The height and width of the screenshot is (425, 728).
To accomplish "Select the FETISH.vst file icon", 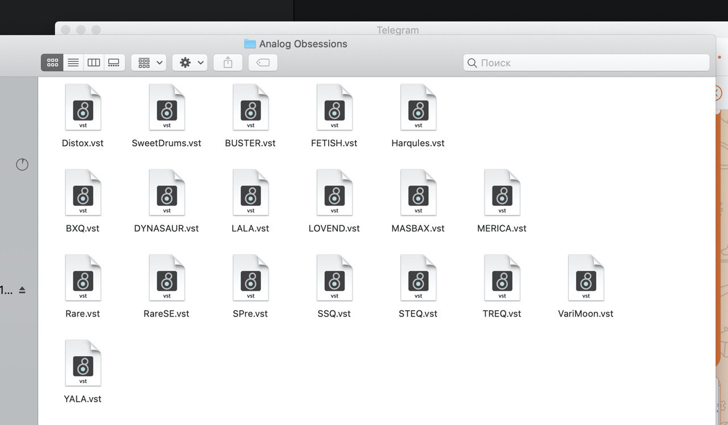I will coord(334,107).
